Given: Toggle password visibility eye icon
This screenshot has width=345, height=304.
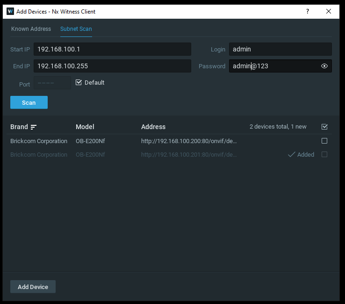Looking at the screenshot, I should pyautogui.click(x=324, y=66).
